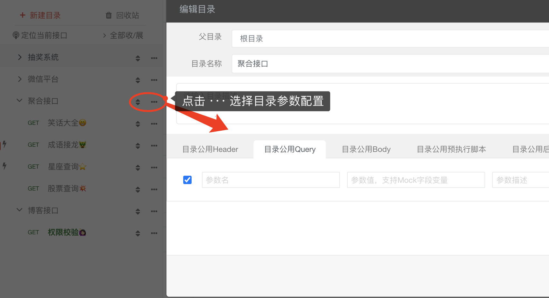The height and width of the screenshot is (298, 549).
Task: Uncheck the Query parameter row checkbox
Action: [187, 180]
